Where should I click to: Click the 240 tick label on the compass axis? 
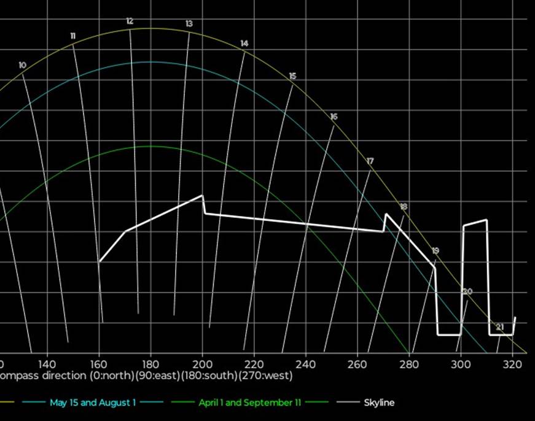(x=306, y=363)
